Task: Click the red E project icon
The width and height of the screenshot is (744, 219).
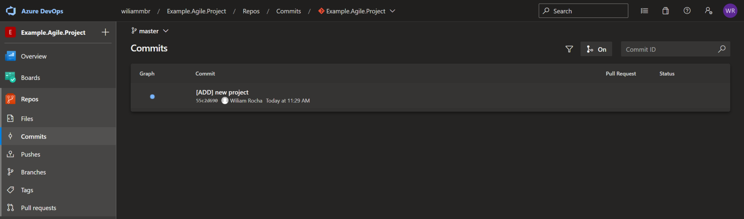Action: point(10,32)
